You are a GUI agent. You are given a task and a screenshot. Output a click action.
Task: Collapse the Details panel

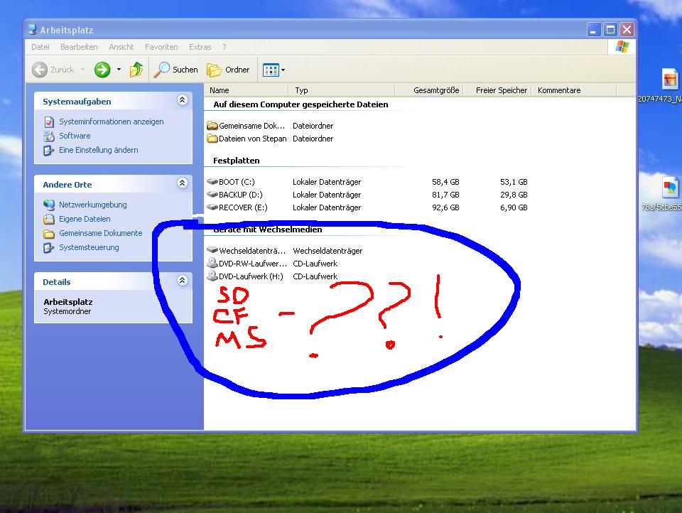click(x=182, y=281)
